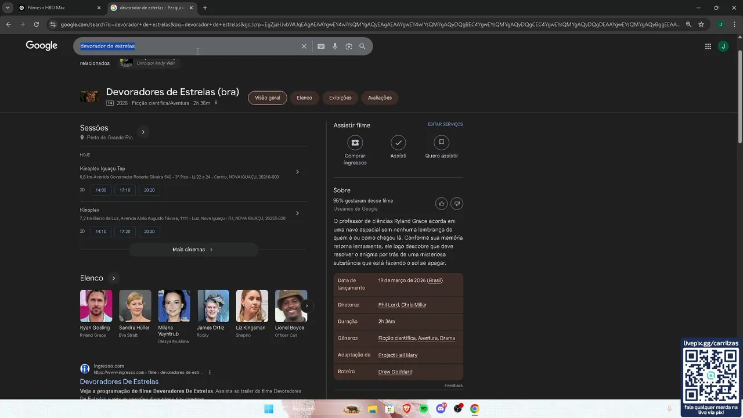This screenshot has height=418, width=743.
Task: Expand Kinoplex Iguaçu Top showtimes chevron
Action: pyautogui.click(x=297, y=172)
